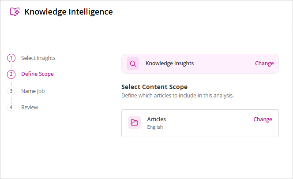This screenshot has height=179, width=293.
Task: Select the step 1 circle icon
Action: click(x=11, y=58)
